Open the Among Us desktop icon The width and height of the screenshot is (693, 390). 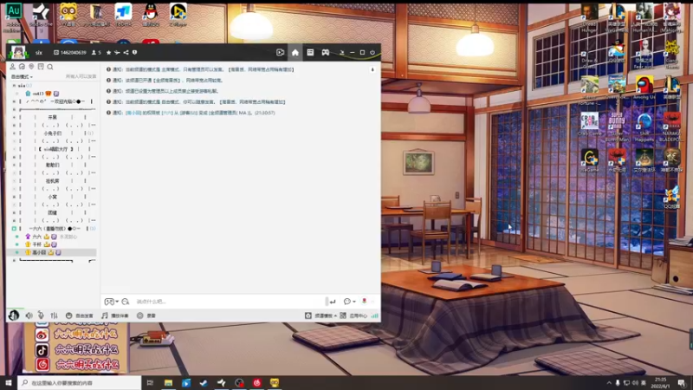pos(644,88)
